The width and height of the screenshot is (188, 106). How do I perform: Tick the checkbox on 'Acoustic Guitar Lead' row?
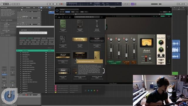pyautogui.click(x=46, y=65)
